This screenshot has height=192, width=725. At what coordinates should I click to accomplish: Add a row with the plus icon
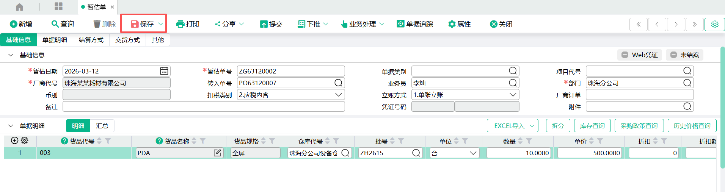pyautogui.click(x=14, y=140)
